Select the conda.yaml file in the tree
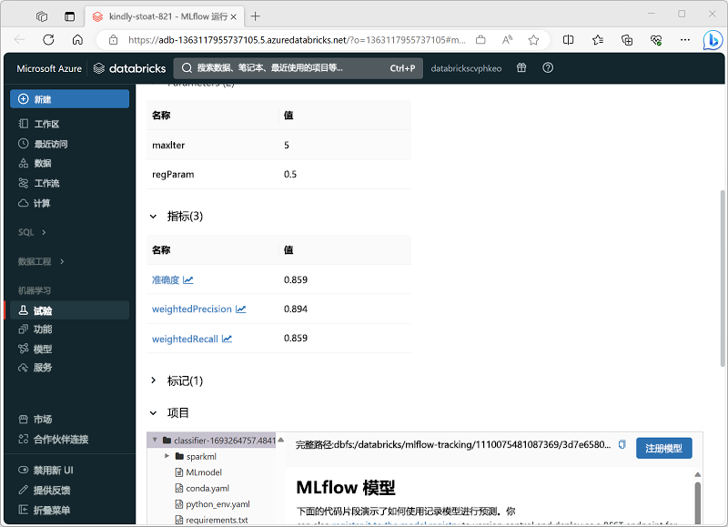This screenshot has width=728, height=527. pyautogui.click(x=207, y=488)
